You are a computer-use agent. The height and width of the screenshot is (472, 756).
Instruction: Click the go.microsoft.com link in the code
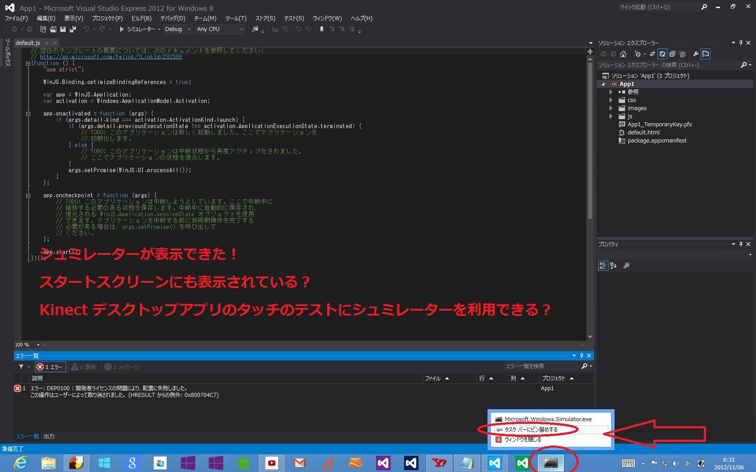(111, 57)
